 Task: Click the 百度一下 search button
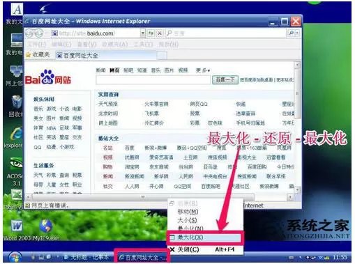click(x=225, y=80)
